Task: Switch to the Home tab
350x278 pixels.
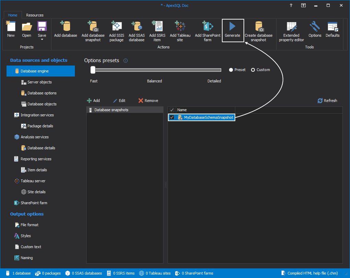Action: click(x=12, y=15)
